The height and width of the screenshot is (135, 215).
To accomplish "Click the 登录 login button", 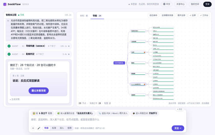I will coord(207,4).
